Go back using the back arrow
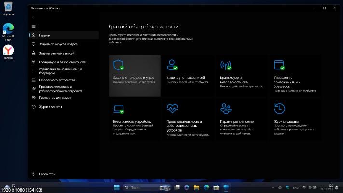 33,17
